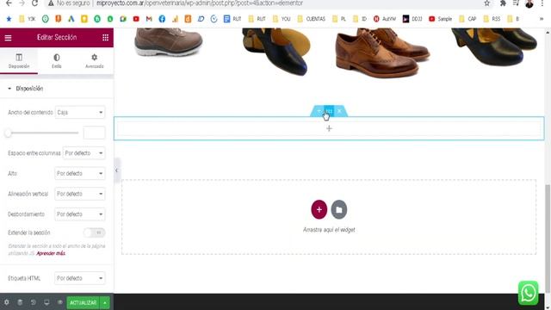Open the Desbordamiento dropdown
551x310 pixels.
tap(80, 214)
